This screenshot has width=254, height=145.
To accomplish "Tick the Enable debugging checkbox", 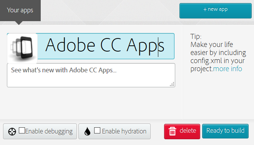I will point(22,130).
